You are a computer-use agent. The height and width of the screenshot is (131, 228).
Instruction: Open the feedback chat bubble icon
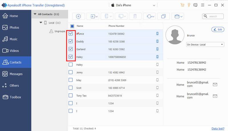point(196,5)
